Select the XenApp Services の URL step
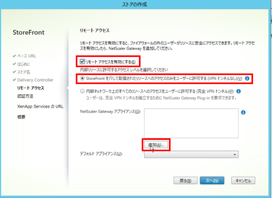This screenshot has width=272, height=198. (x=40, y=106)
